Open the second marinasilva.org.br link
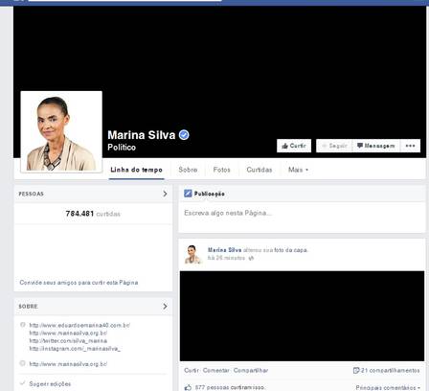 coord(68,364)
